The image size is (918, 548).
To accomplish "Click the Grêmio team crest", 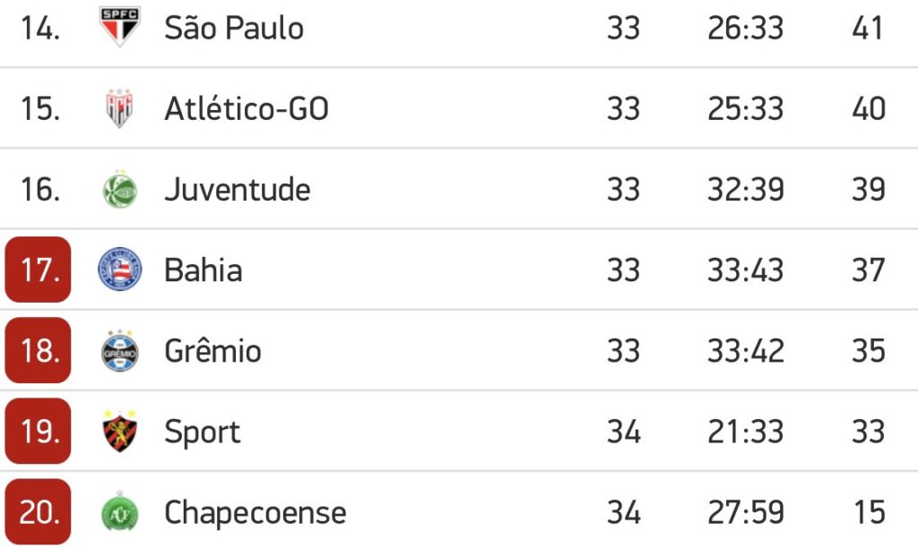I will pos(119,351).
